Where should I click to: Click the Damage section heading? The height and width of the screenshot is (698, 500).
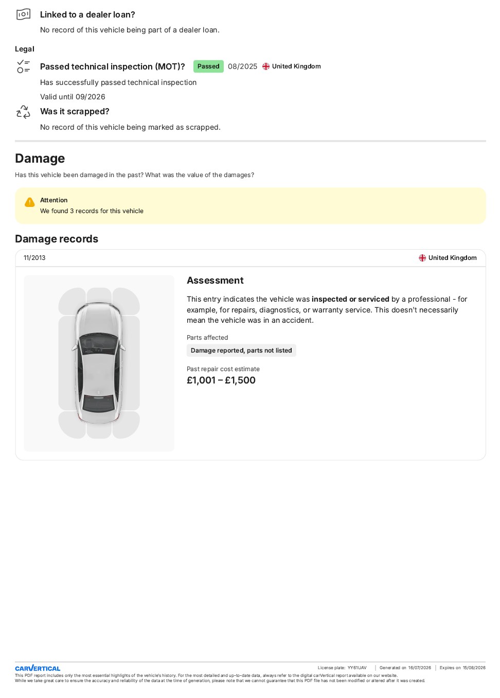coord(40,158)
